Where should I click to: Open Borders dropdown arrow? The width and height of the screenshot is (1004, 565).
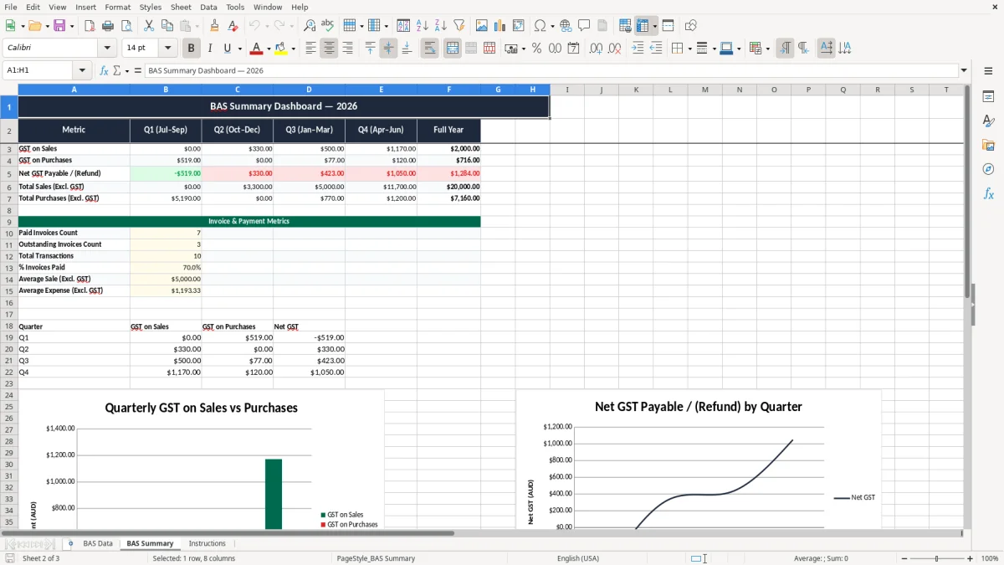click(689, 49)
